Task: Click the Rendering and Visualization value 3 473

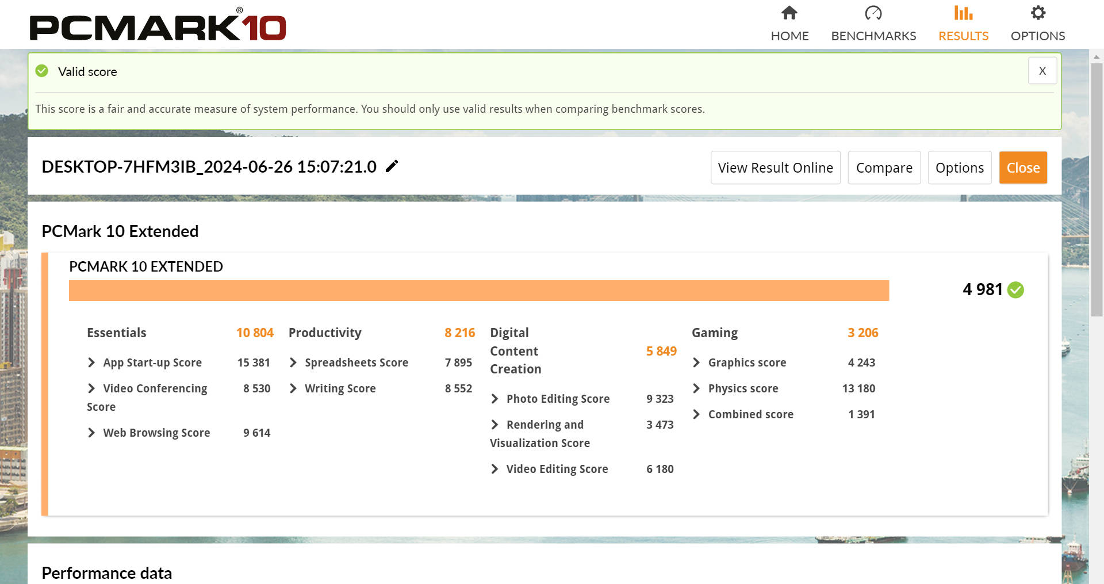Action: 660,425
